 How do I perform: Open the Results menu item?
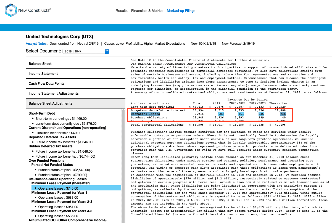click(122, 11)
